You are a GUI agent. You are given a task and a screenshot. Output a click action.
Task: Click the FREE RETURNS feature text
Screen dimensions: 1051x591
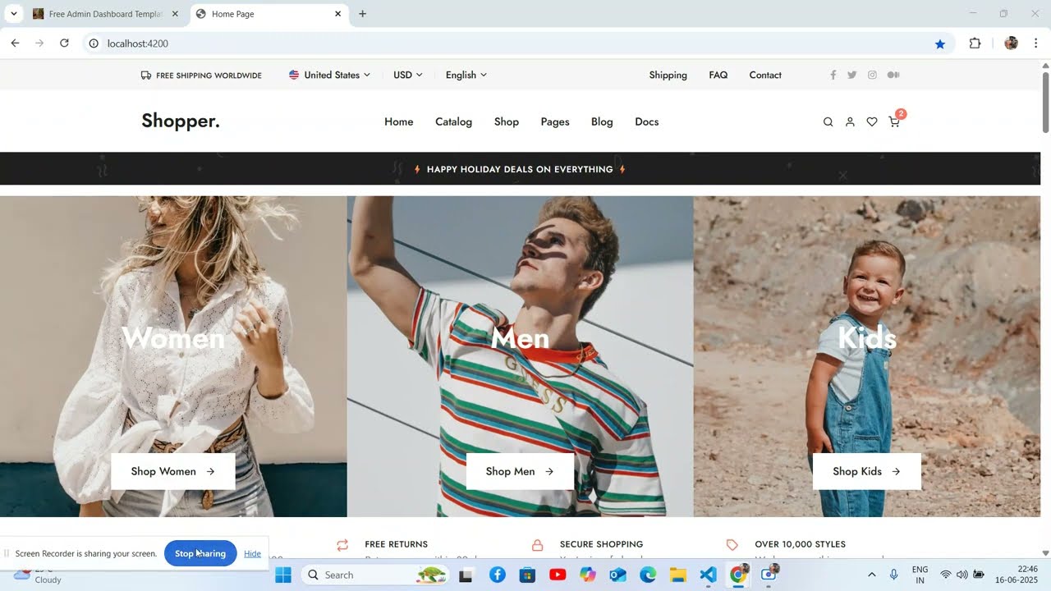coord(396,544)
